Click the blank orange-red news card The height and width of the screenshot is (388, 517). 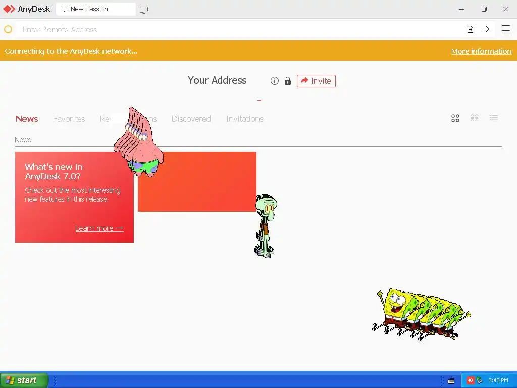coord(197,181)
